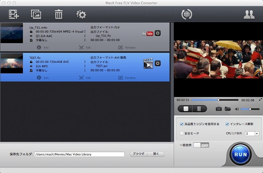Click the Add Video toolbar icon
This screenshot has width=263, height=173.
pos(14,14)
